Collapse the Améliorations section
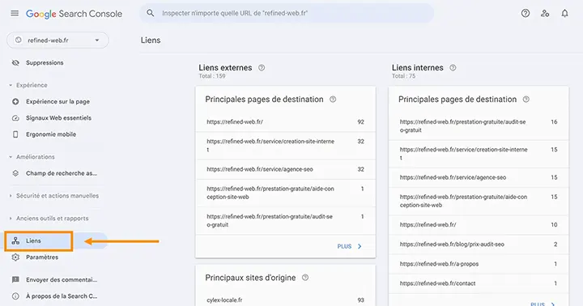The image size is (583, 306). tap(32, 157)
